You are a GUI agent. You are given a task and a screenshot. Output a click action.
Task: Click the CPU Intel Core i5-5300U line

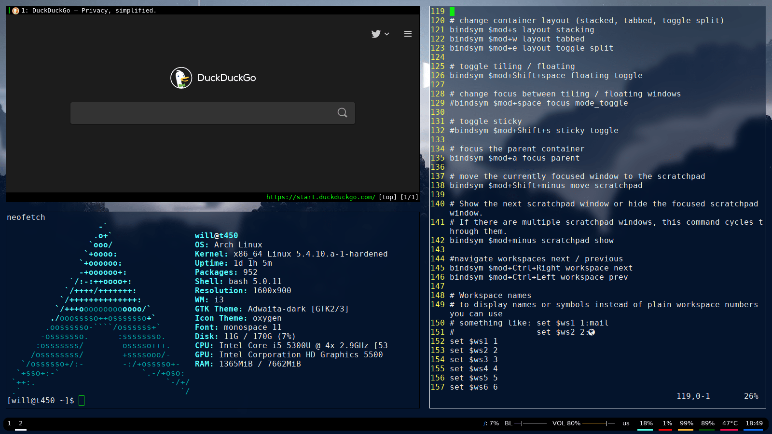(x=291, y=346)
